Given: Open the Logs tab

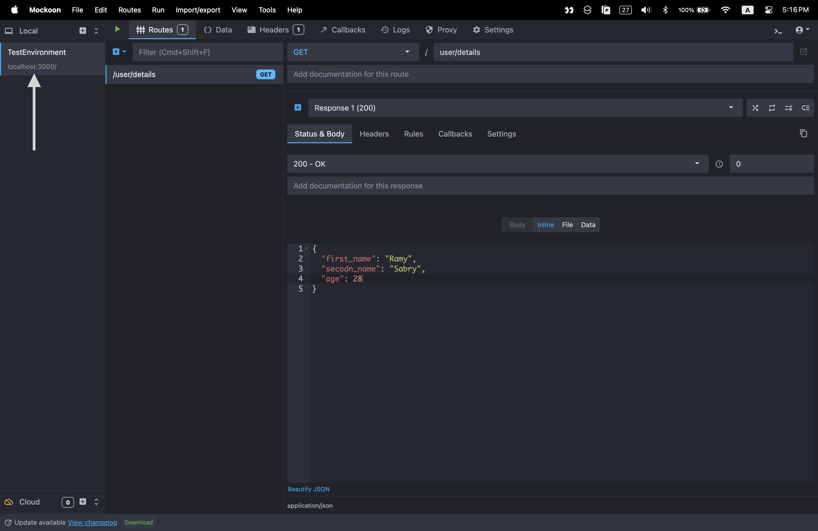Looking at the screenshot, I should point(395,30).
